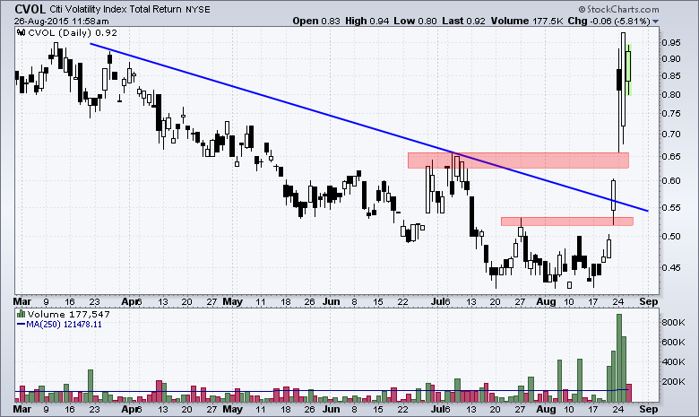
Task: Click the CVOL (Daily) 0.92 legend label
Action: pyautogui.click(x=73, y=32)
